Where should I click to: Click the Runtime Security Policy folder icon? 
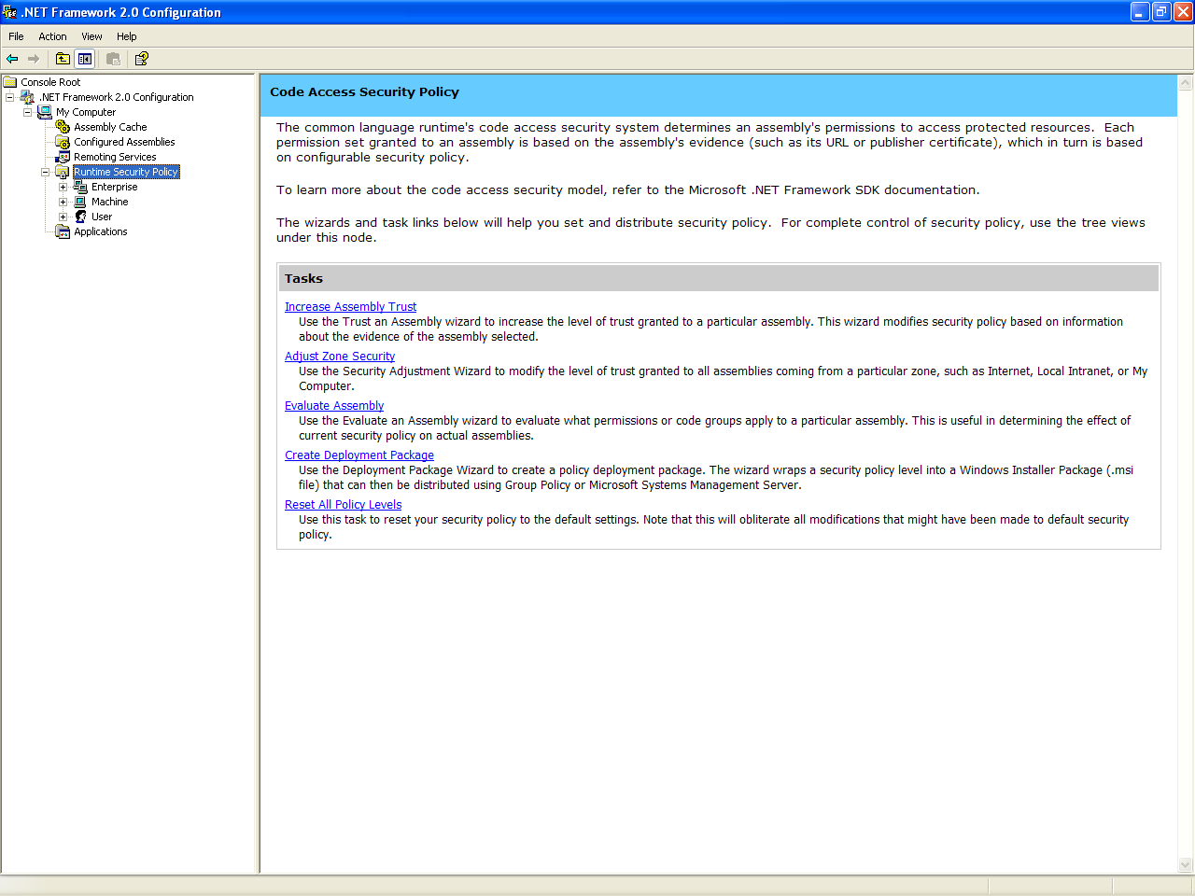pyautogui.click(x=63, y=172)
